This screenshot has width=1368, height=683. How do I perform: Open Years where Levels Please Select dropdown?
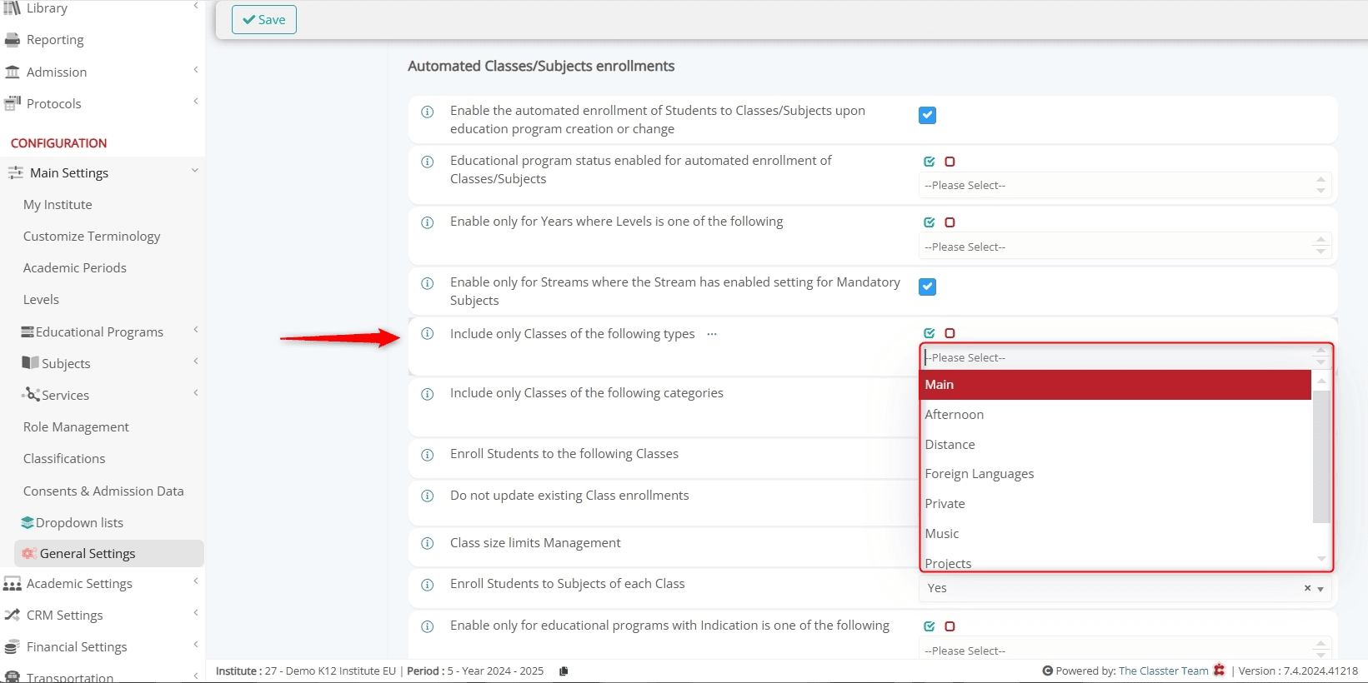point(1125,247)
